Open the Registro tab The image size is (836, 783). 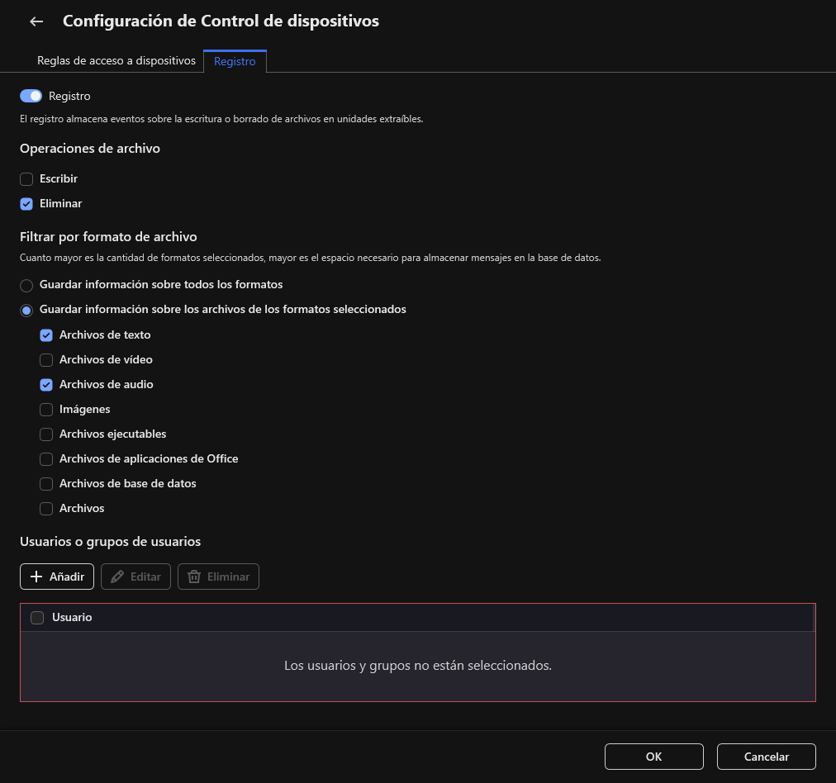[235, 60]
